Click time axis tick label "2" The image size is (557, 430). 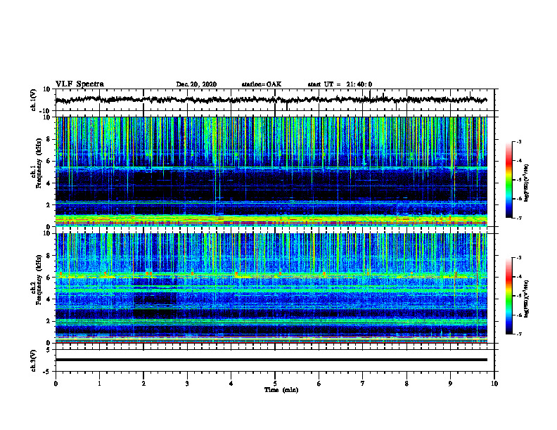pyautogui.click(x=143, y=384)
